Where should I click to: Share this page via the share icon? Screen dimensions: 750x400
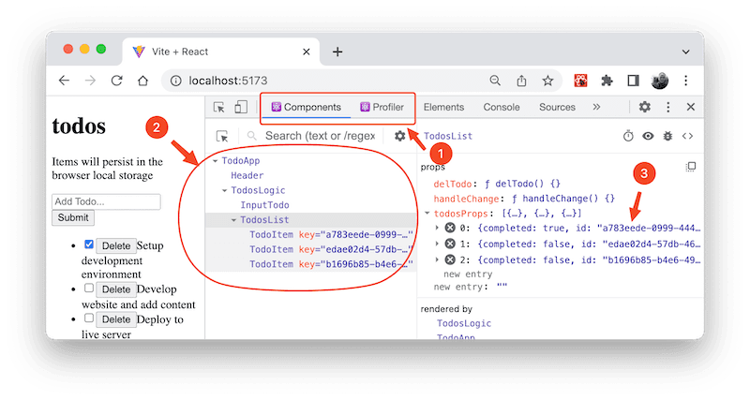click(521, 81)
